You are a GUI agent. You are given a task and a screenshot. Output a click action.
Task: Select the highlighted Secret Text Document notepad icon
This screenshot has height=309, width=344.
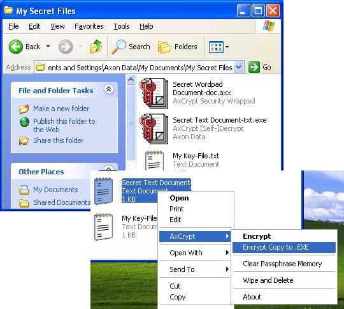coord(103,191)
